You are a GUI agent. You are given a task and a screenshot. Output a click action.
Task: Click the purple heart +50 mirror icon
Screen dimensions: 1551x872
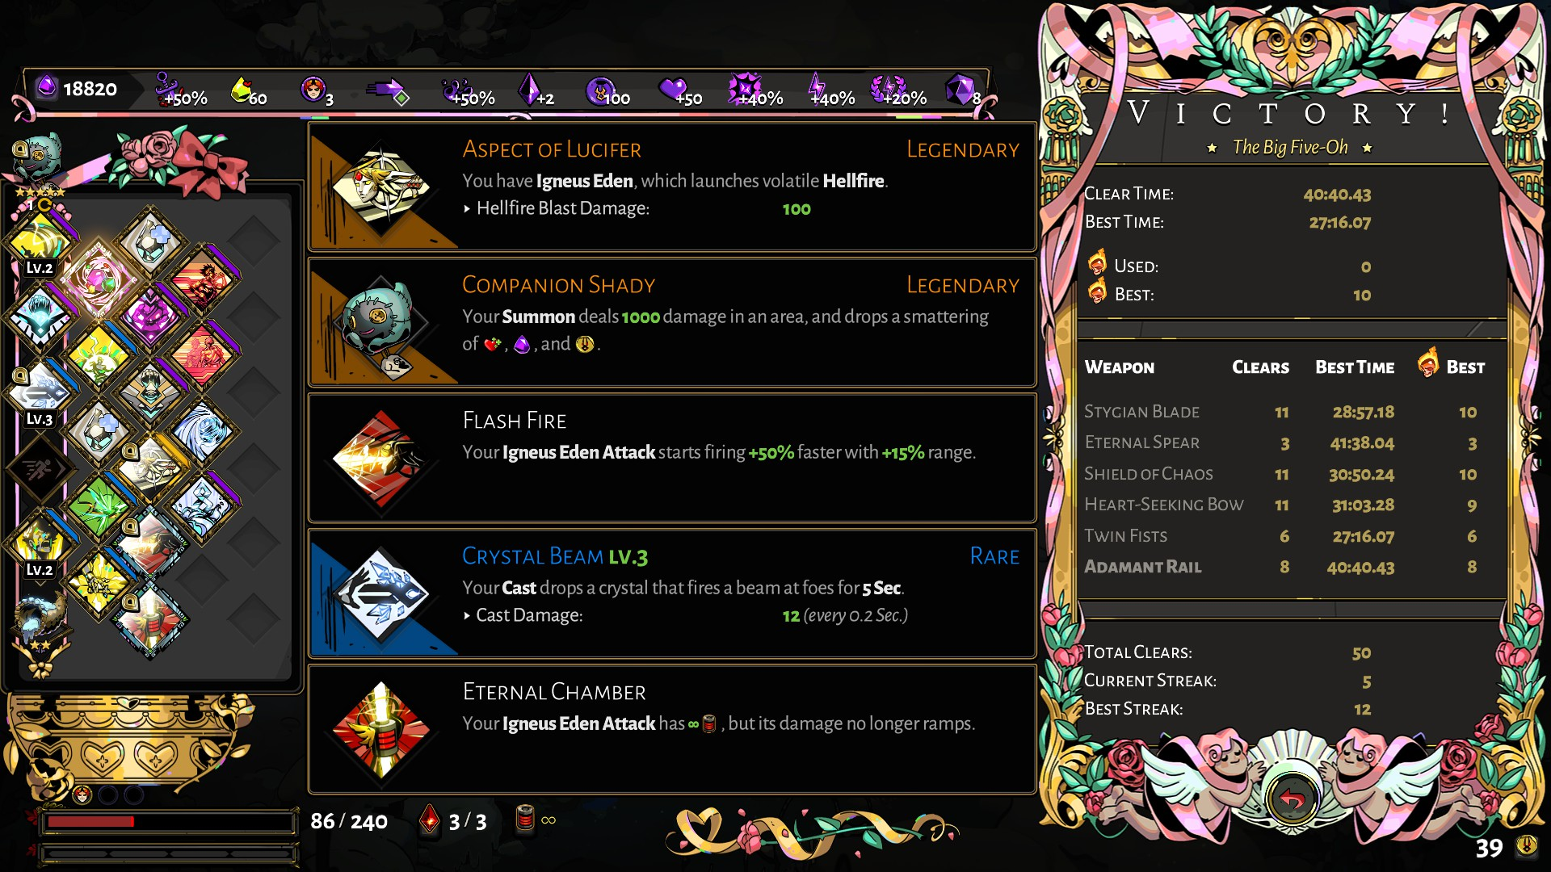[x=672, y=88]
